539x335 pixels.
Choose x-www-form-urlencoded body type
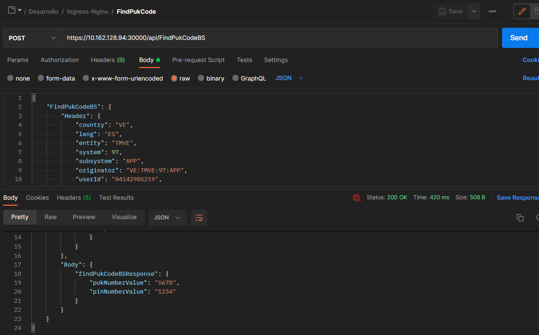123,78
